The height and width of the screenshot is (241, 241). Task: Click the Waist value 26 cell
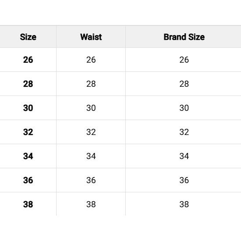[x=91, y=60]
